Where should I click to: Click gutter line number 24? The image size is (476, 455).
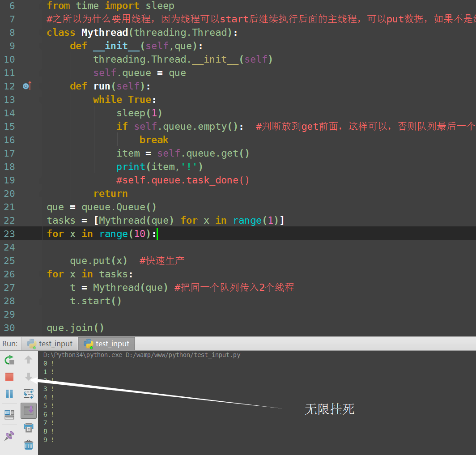click(9, 247)
